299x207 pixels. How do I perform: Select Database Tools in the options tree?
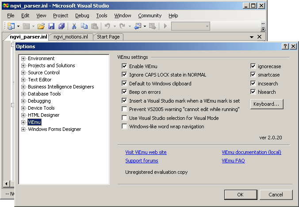tap(44, 94)
